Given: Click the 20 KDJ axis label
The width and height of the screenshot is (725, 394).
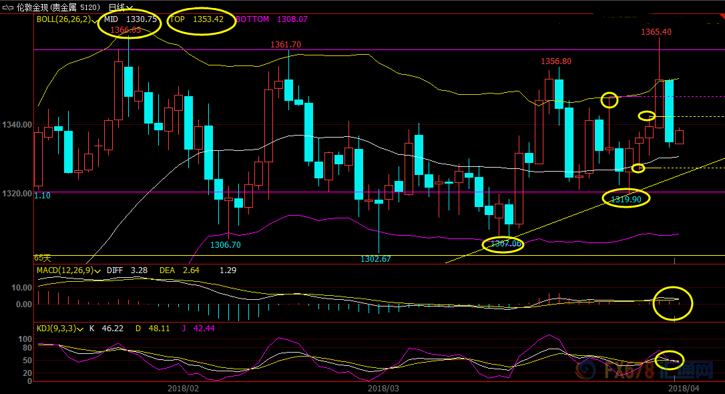Looking at the screenshot, I should (x=27, y=374).
